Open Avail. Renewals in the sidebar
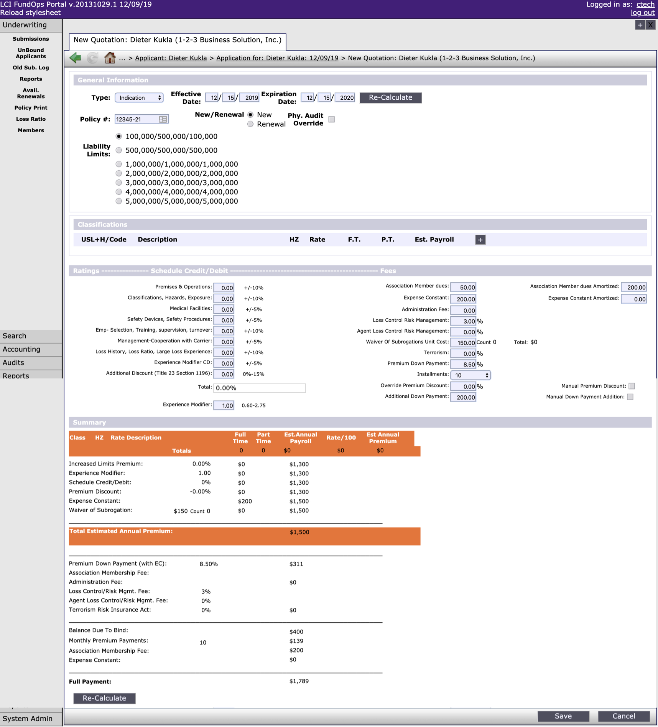Viewport: 658px width, 727px height. click(31, 93)
